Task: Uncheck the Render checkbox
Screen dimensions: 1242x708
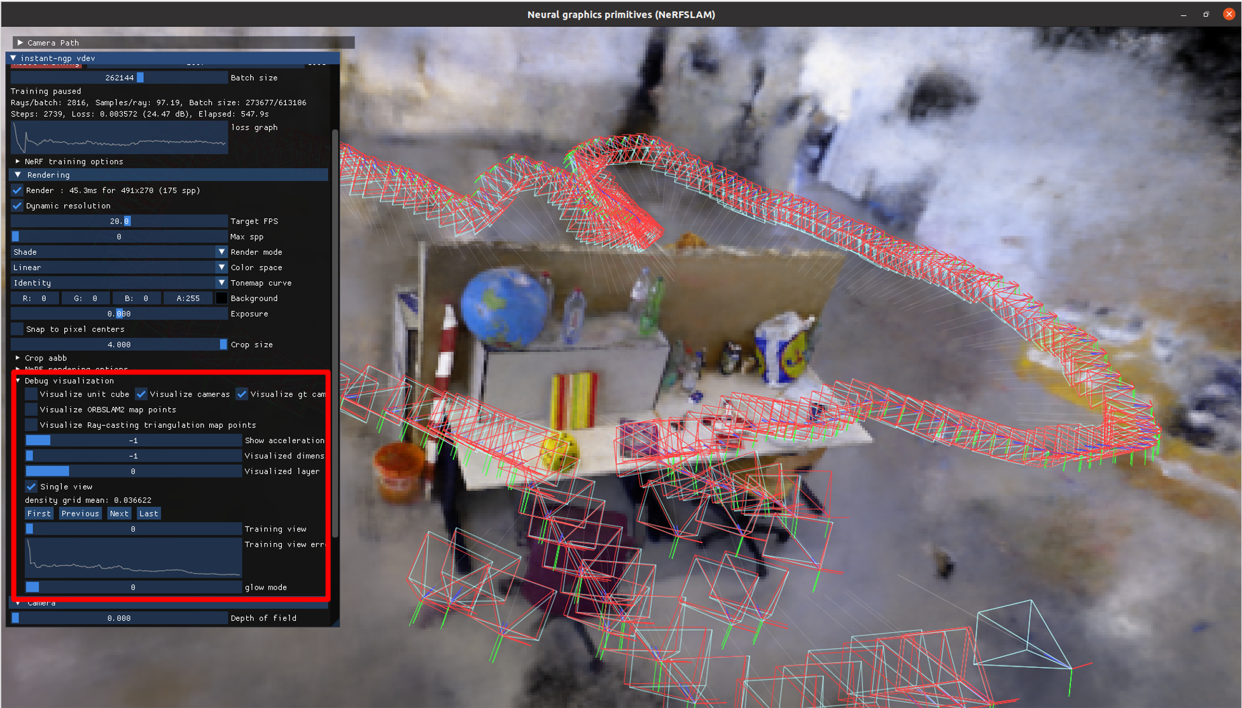Action: pos(17,190)
